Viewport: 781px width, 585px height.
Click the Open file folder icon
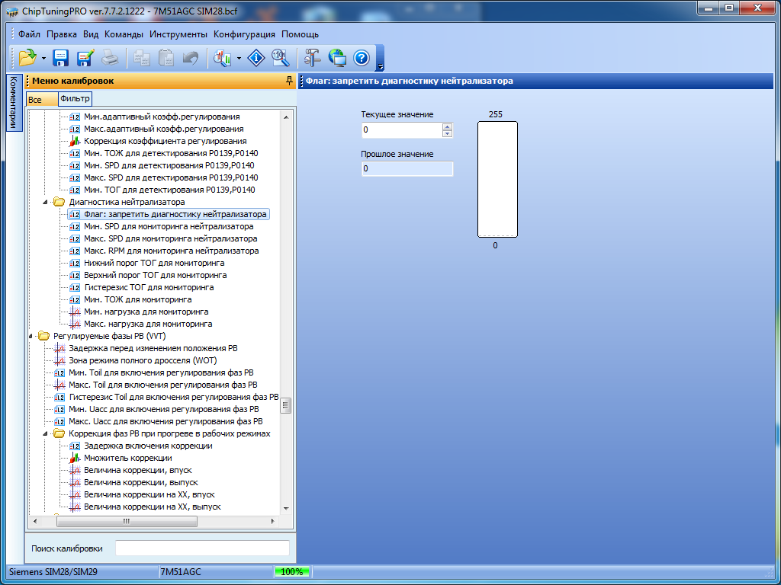tap(27, 57)
